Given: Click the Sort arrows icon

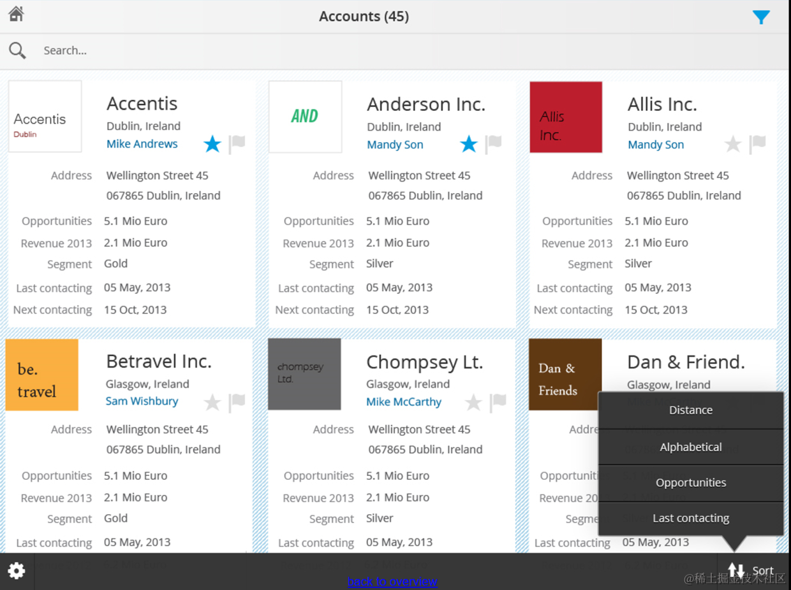Looking at the screenshot, I should (x=736, y=571).
